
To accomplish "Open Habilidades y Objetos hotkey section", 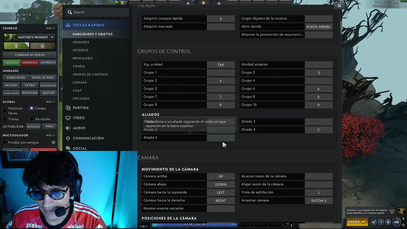I will (93, 34).
